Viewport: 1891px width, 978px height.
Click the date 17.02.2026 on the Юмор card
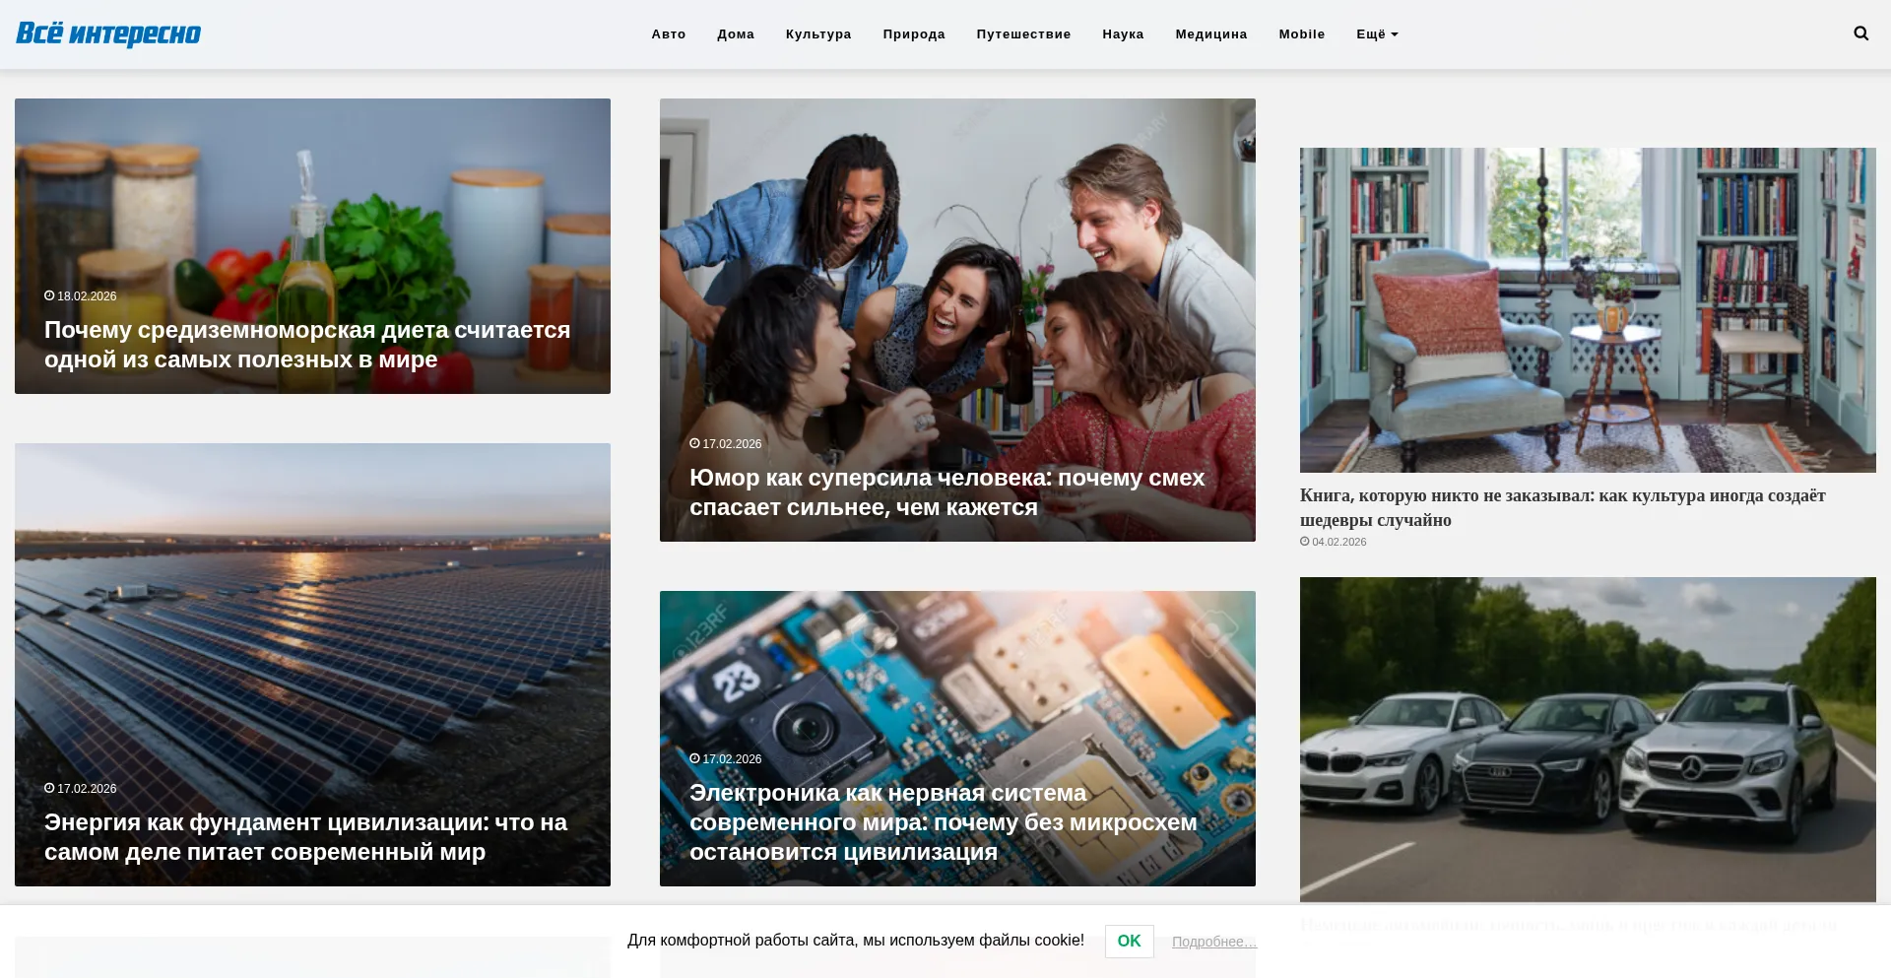click(732, 444)
